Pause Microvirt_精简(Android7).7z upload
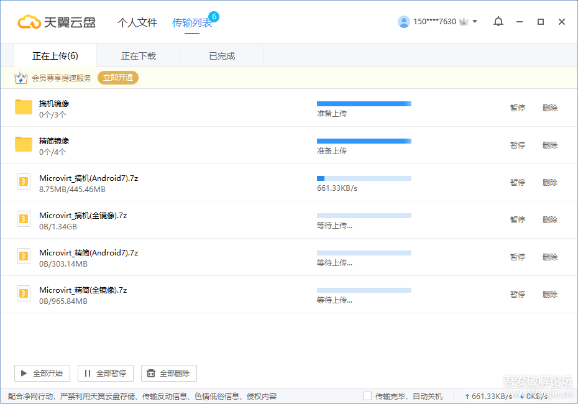The image size is (578, 404). point(518,257)
